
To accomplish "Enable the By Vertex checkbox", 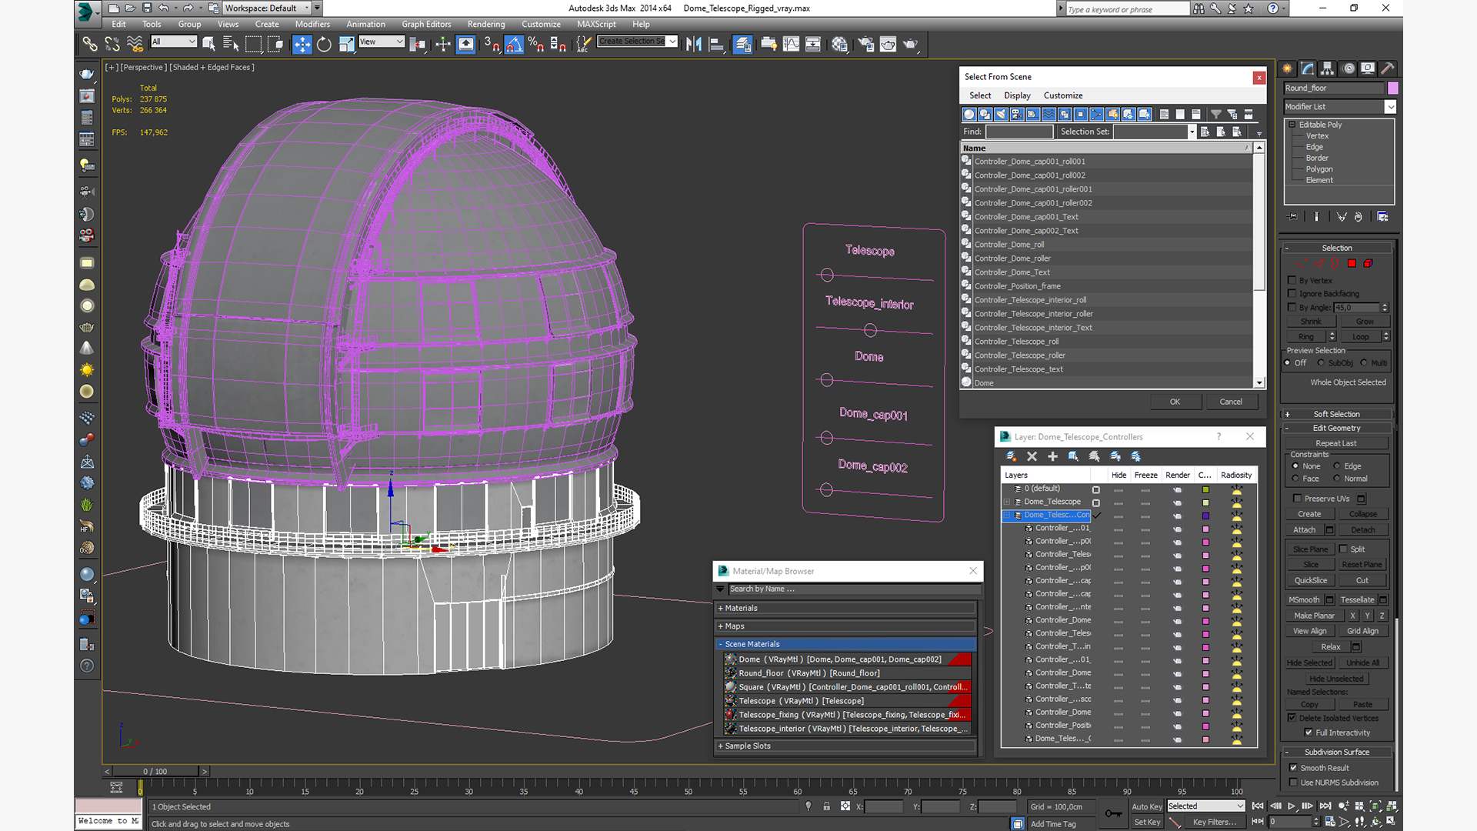I will 1292,281.
